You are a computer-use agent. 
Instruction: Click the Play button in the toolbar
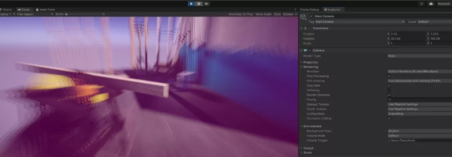pos(191,4)
